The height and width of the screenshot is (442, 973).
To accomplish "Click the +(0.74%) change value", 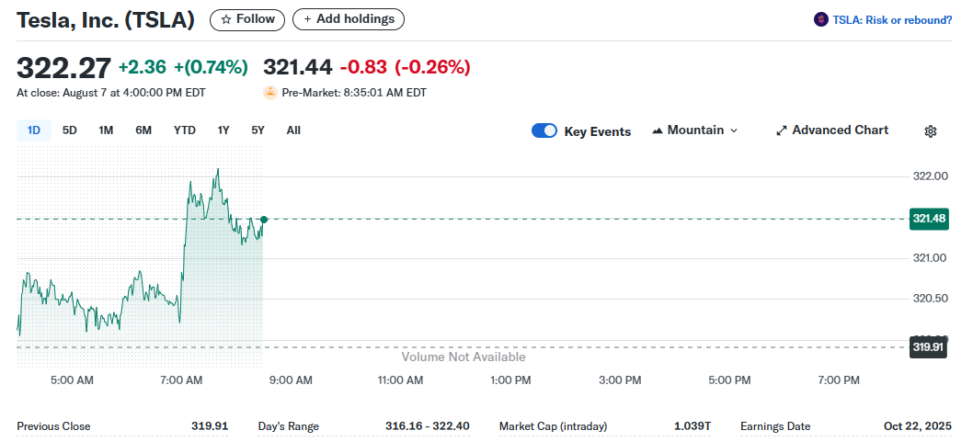I will tap(211, 67).
